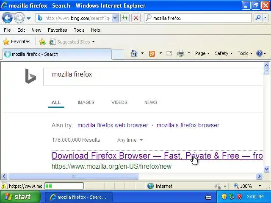Open the search provider dropdown arrow
The image size is (271, 203).
(265, 18)
